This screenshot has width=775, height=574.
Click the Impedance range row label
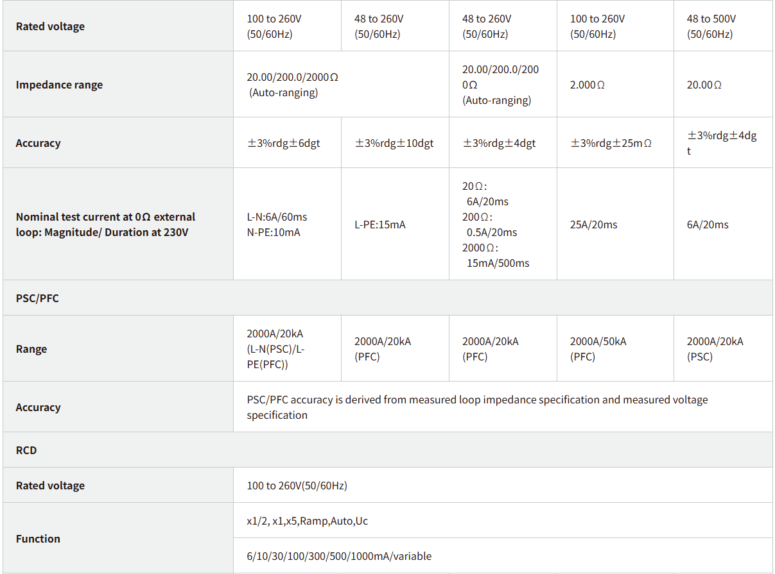pos(59,85)
